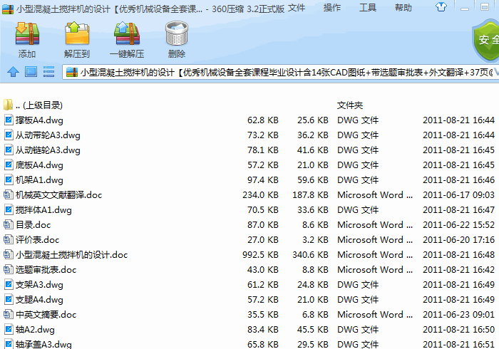Open the 帮助 menu
The width and height of the screenshot is (499, 349).
(403, 8)
